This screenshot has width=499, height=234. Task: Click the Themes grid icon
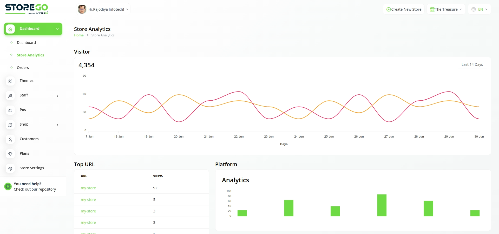coord(10,81)
